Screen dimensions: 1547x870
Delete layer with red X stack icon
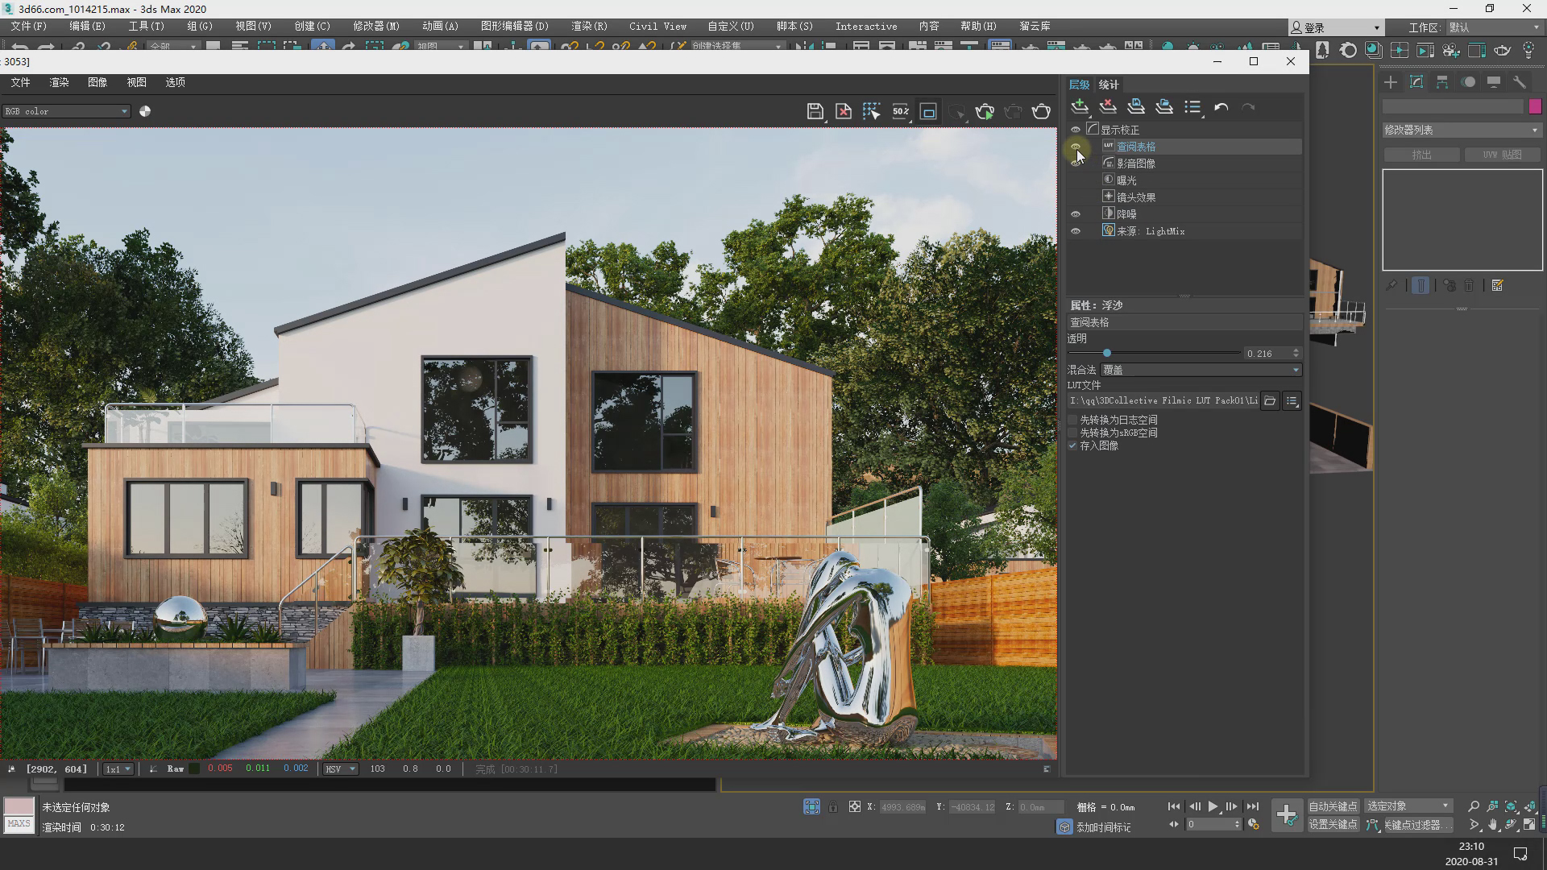pyautogui.click(x=1108, y=106)
